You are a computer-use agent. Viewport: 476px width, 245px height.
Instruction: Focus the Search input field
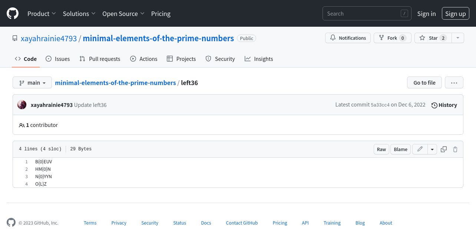tap(367, 13)
